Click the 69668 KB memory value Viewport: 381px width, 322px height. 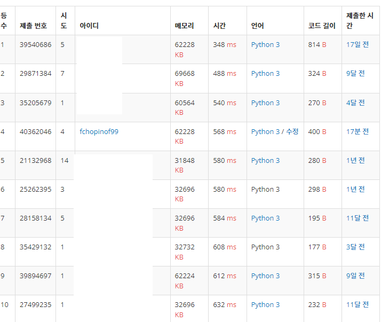tap(185, 78)
